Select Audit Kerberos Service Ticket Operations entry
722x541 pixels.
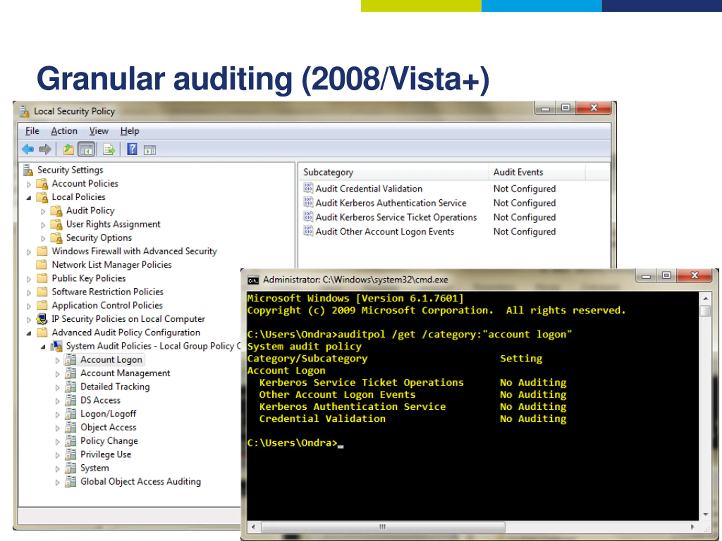click(x=396, y=218)
